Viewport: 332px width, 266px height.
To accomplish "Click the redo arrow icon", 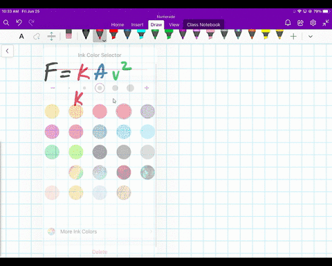I will tap(32, 22).
